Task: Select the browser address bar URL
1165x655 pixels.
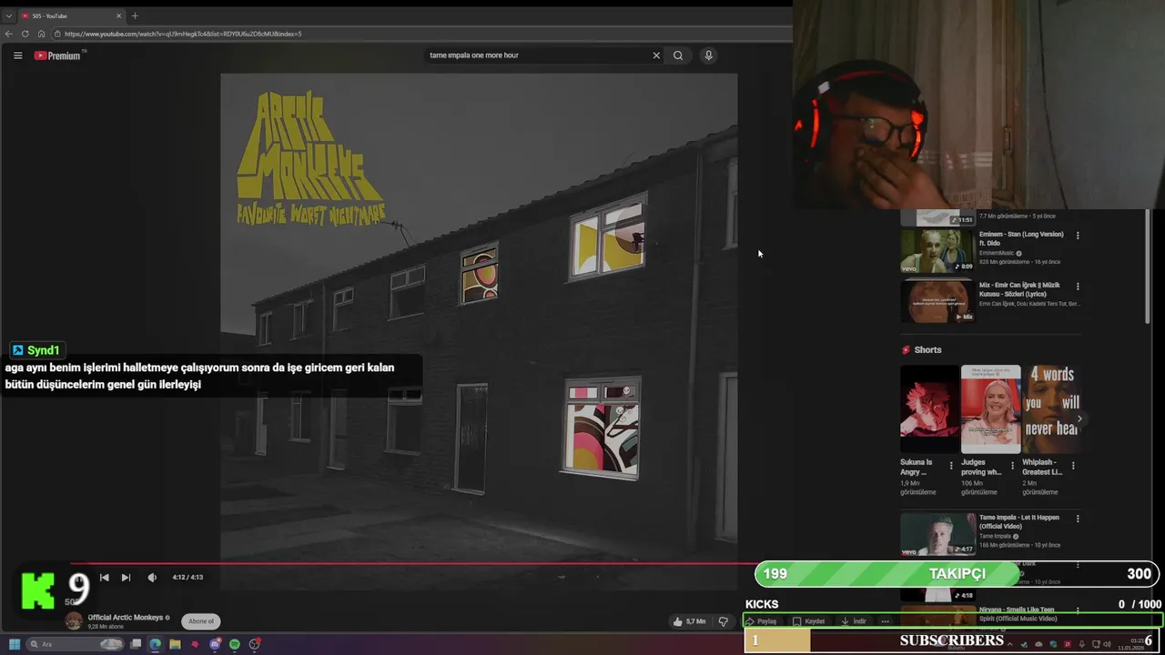Action: tap(182, 34)
